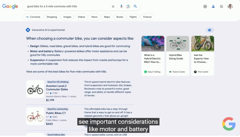
Task: Click the generative AI diamond icon
Action: tap(28, 30)
